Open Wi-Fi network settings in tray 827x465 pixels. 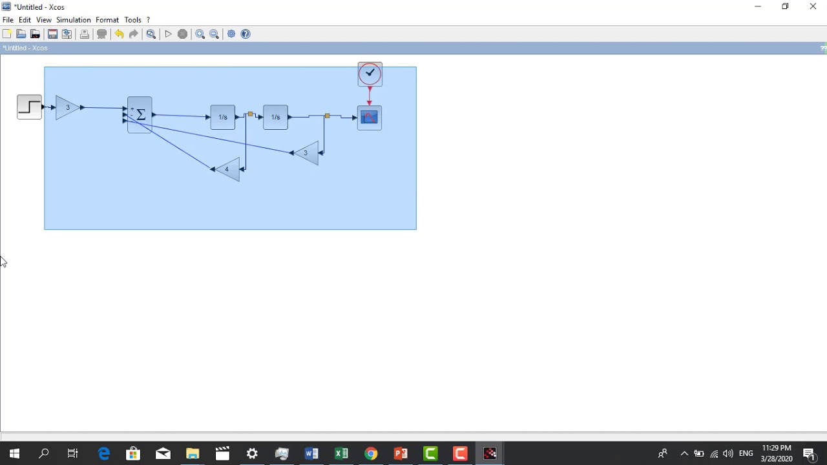point(714,454)
